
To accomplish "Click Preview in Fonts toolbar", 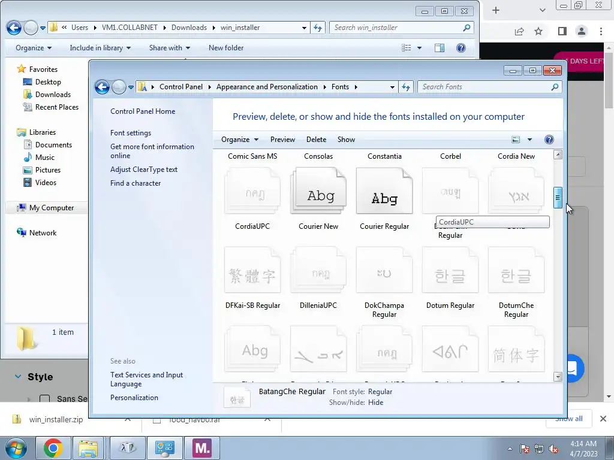I will [x=282, y=140].
